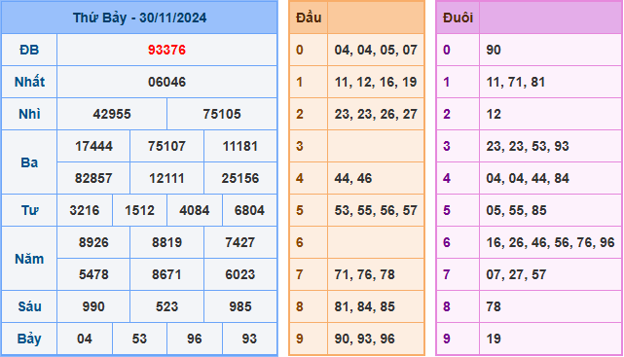Image resolution: width=624 pixels, height=357 pixels.
Task: Select the Đuôi values '04, 04, 44, 84'
Action: click(x=528, y=178)
